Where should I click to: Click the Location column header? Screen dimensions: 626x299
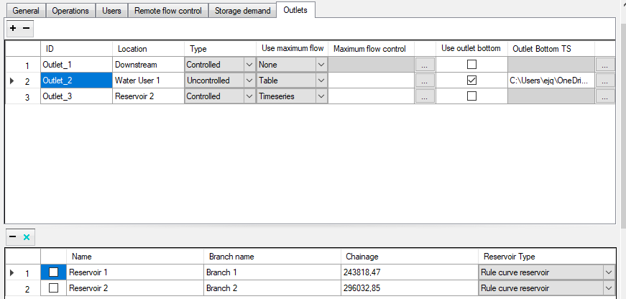[x=149, y=49]
